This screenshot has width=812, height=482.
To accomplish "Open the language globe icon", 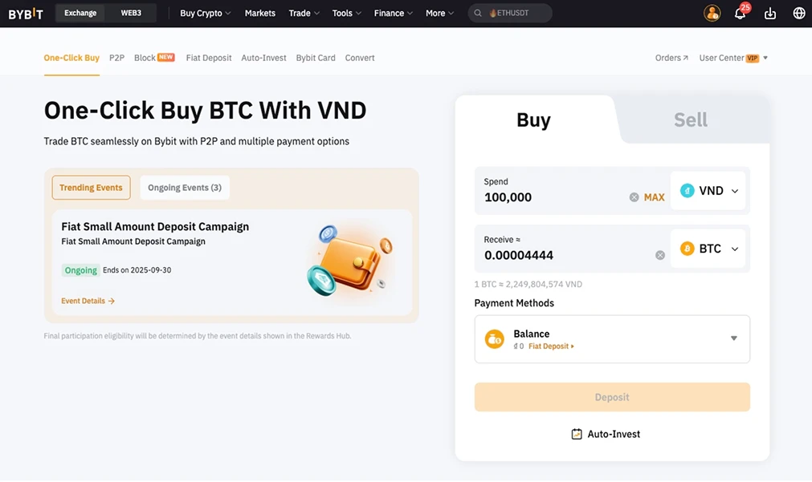I will pos(799,13).
